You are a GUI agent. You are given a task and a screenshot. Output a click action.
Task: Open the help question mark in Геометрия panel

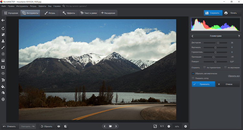coord(239,36)
